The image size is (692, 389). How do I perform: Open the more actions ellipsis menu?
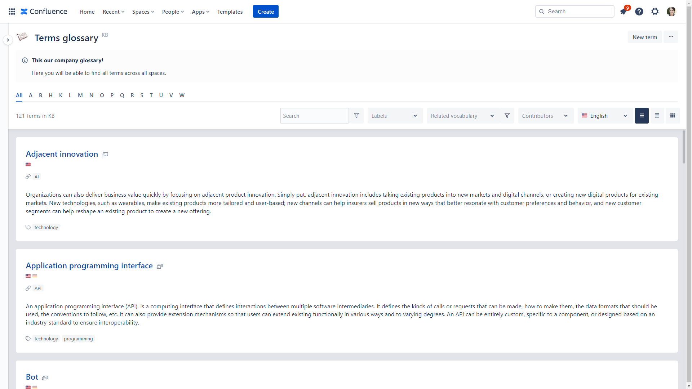(671, 37)
